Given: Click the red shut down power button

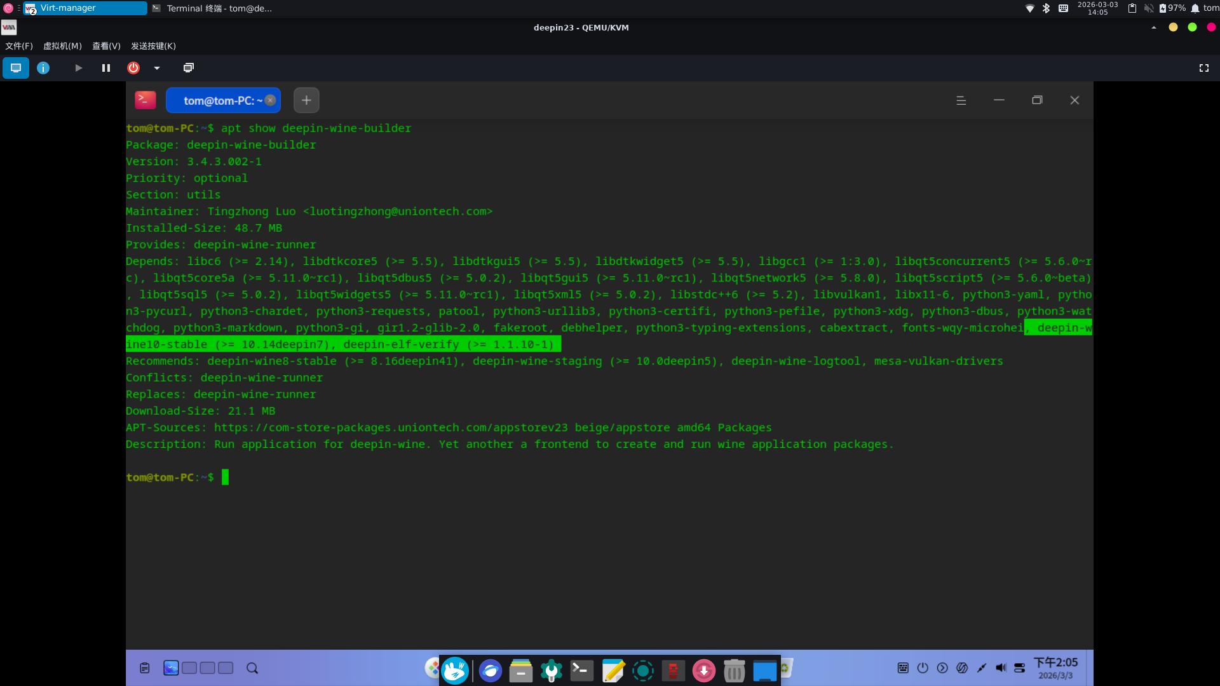Looking at the screenshot, I should [133, 68].
